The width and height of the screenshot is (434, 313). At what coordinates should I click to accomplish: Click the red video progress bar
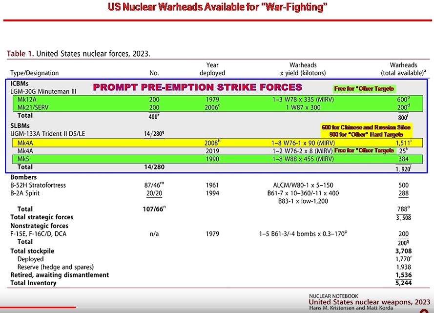point(38,307)
